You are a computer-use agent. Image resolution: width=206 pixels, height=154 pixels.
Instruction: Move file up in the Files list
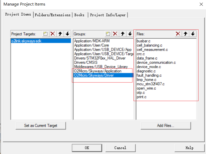click(x=185, y=34)
